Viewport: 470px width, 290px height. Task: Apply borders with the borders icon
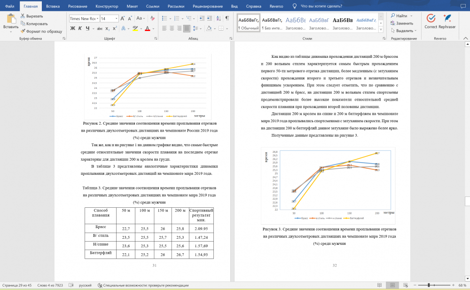click(x=221, y=29)
